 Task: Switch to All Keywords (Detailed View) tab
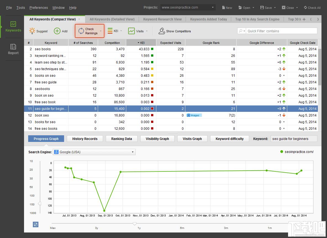(112, 19)
